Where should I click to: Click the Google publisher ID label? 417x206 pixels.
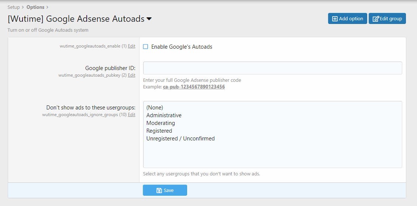coord(110,68)
